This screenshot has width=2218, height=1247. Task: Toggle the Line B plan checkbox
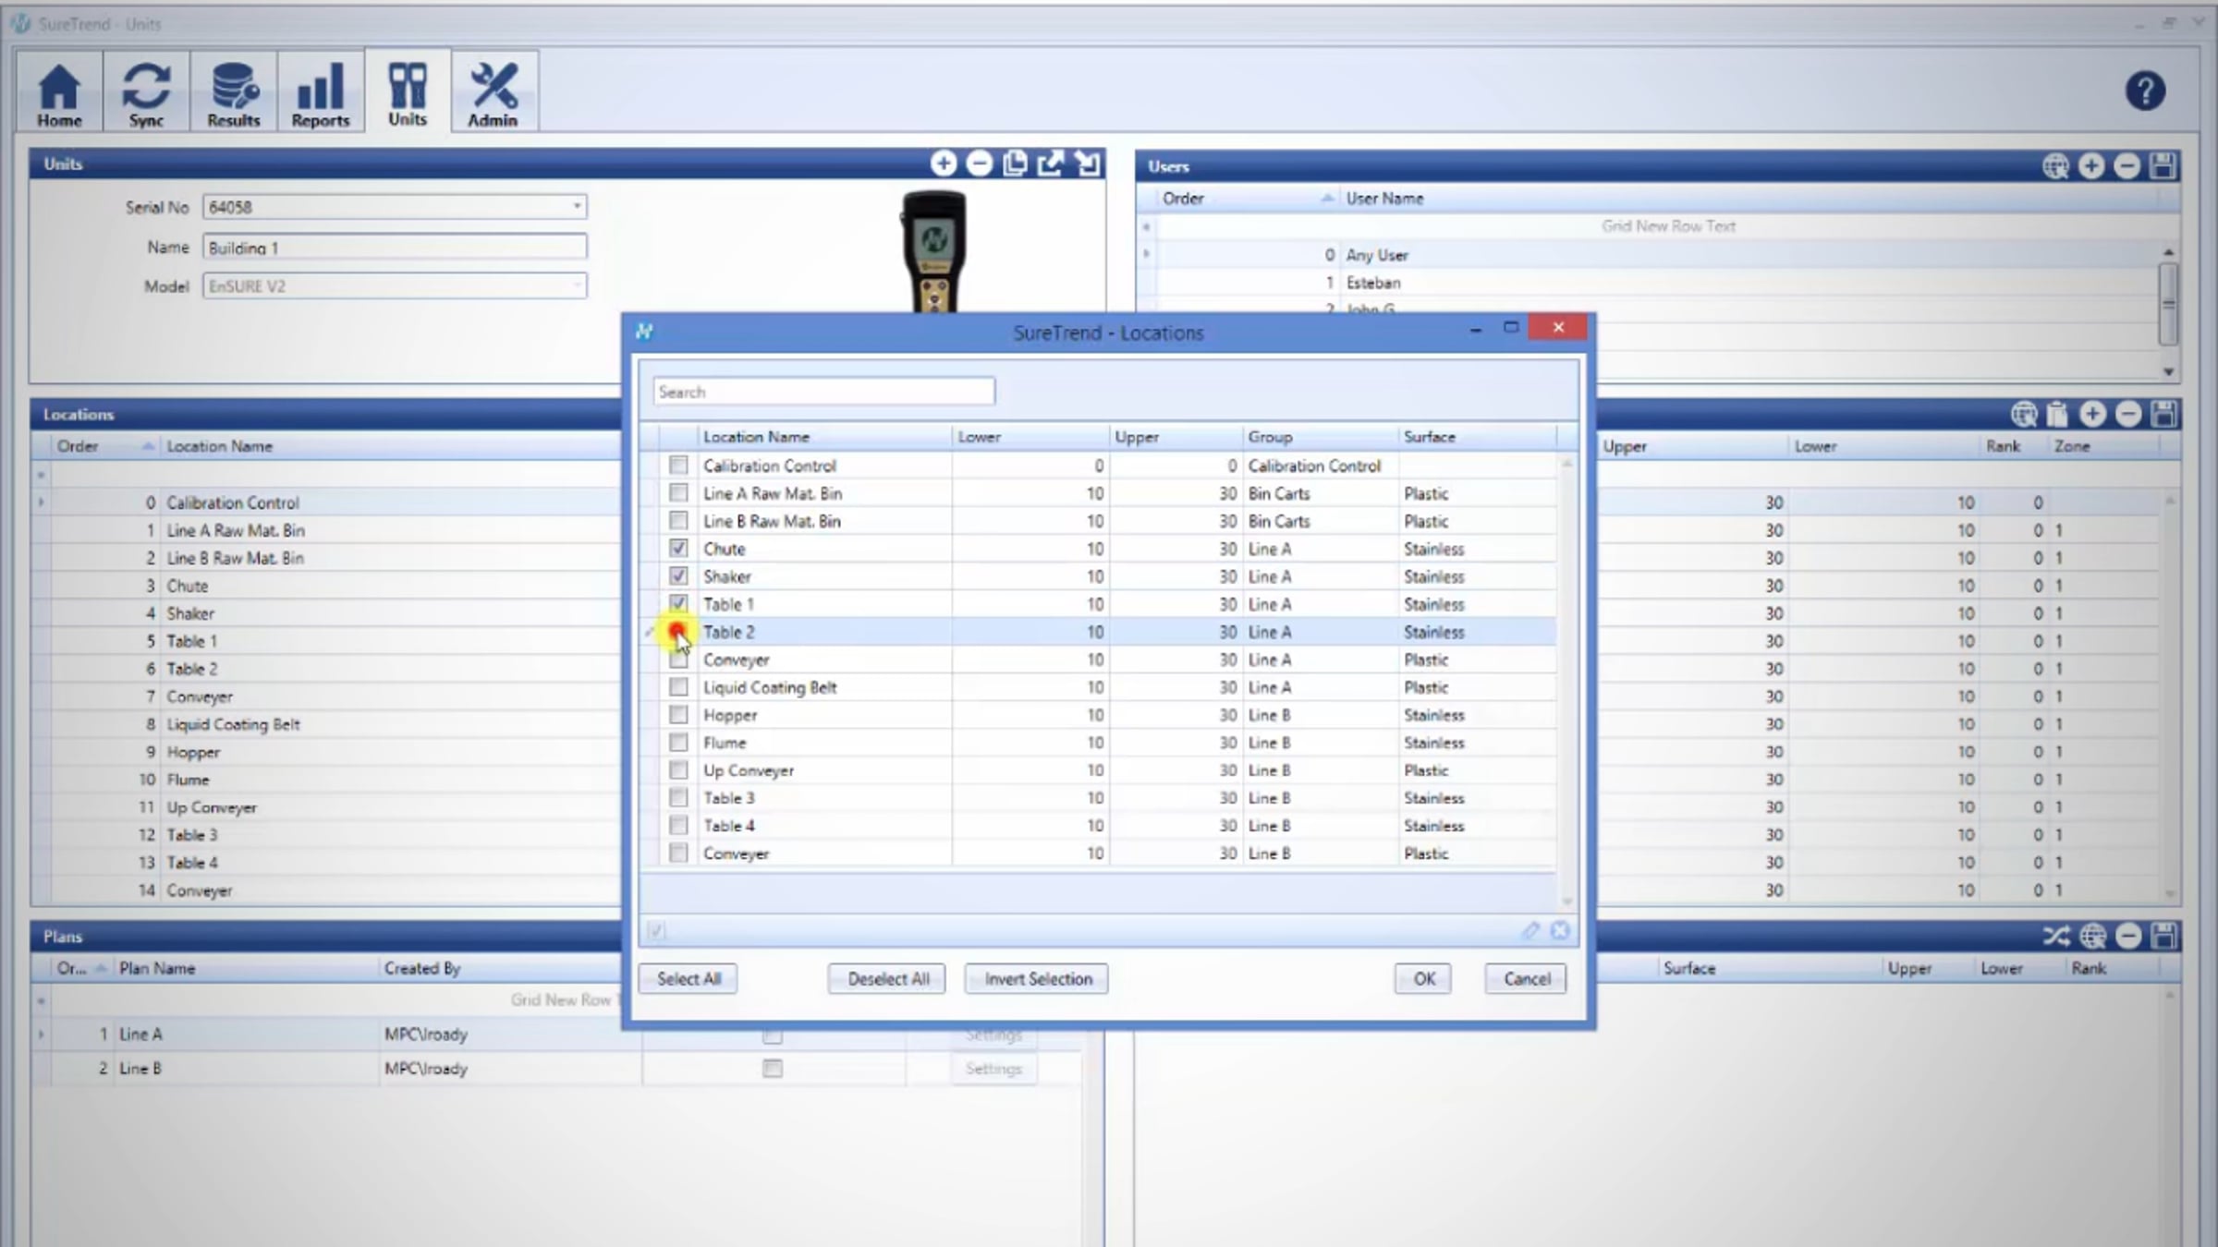pos(772,1068)
